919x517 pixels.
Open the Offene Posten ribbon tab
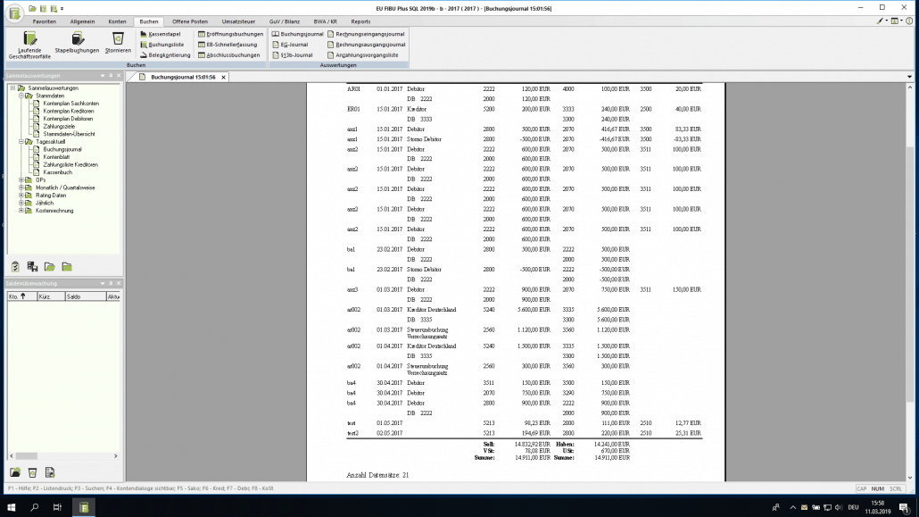(x=190, y=21)
